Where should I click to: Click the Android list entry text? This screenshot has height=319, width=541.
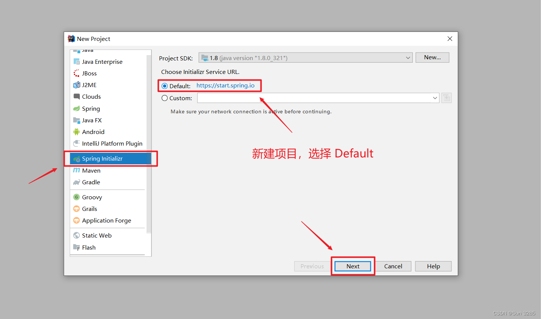(x=93, y=132)
